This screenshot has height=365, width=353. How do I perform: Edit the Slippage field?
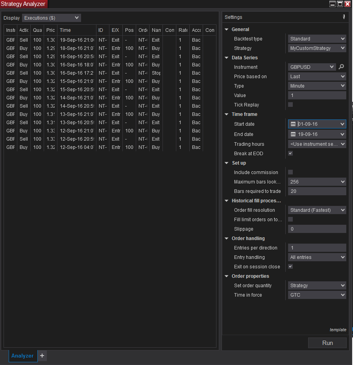317,229
